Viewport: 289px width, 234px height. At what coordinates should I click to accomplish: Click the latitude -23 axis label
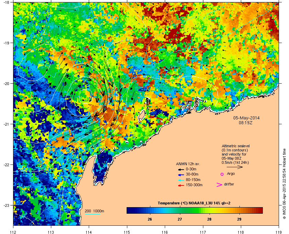tap(6, 205)
